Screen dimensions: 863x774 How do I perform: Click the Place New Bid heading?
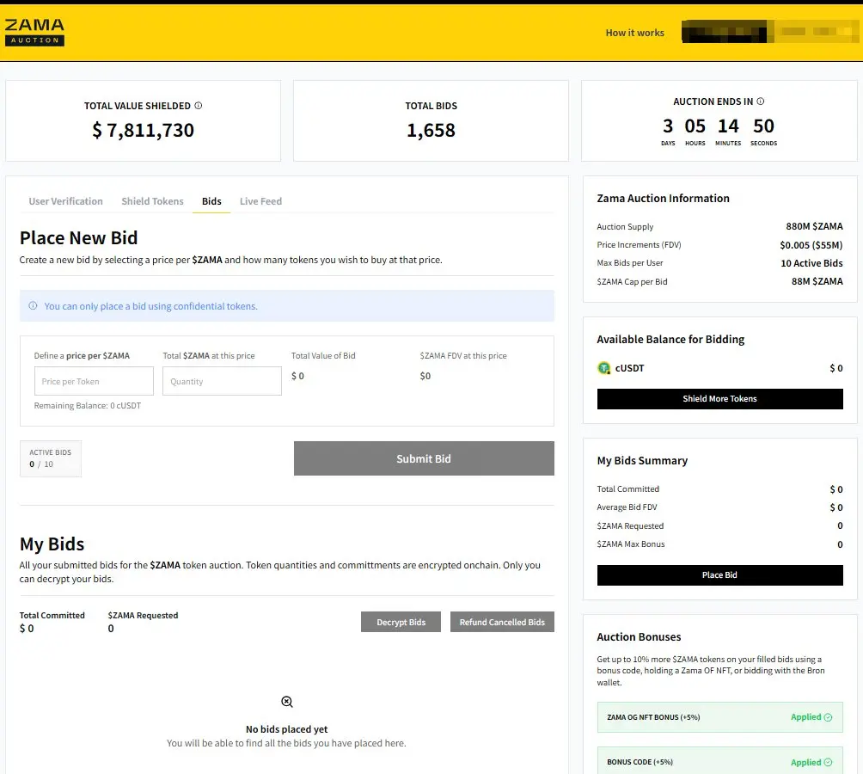pyautogui.click(x=79, y=237)
